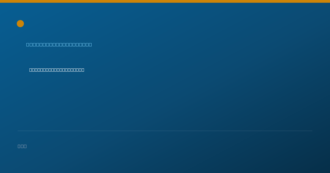The width and height of the screenshot is (330, 173).
Task: Click the middle of the white text line
Action: (x=57, y=70)
